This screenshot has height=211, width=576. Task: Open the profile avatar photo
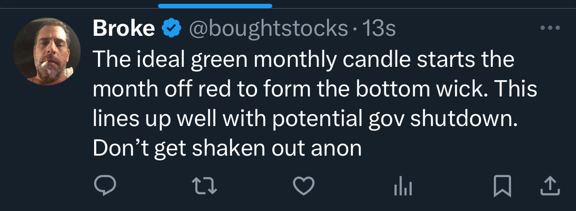tap(47, 52)
